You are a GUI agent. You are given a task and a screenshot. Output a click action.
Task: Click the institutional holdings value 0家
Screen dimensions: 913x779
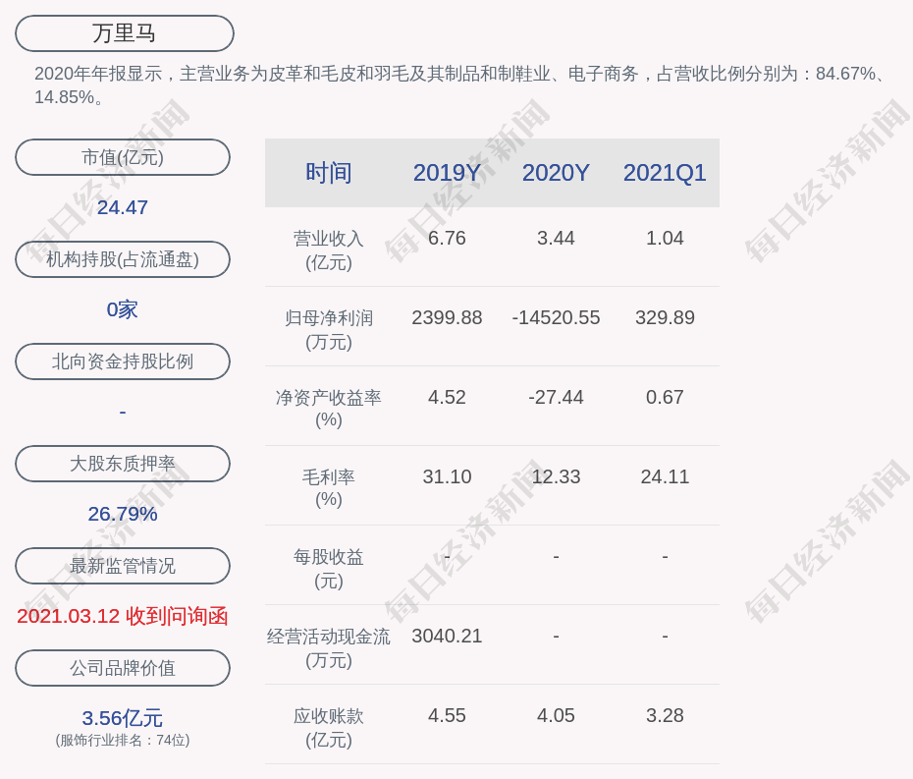click(123, 309)
